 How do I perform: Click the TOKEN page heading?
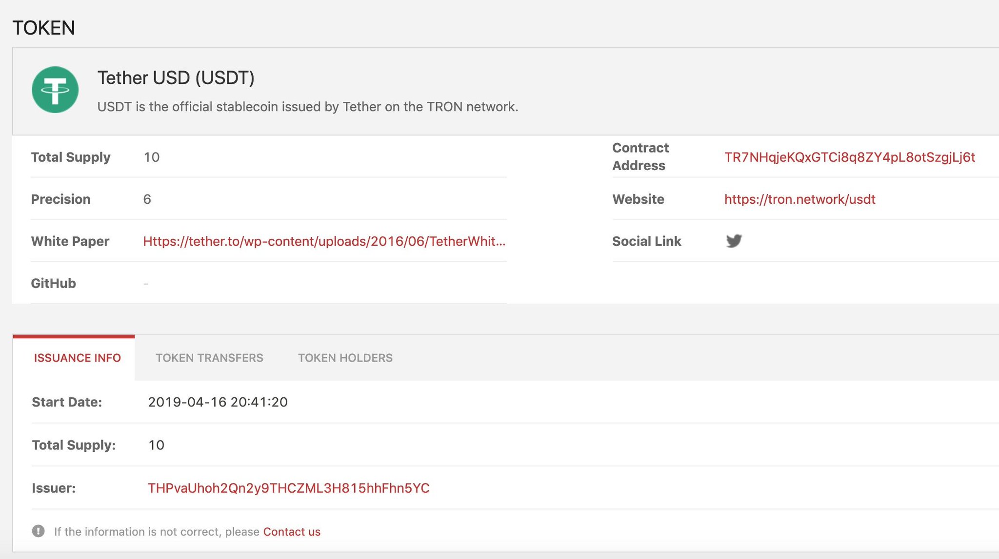pyautogui.click(x=43, y=28)
